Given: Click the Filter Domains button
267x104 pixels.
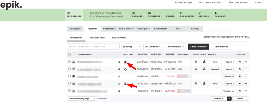Looking at the screenshot, I should tap(198, 47).
